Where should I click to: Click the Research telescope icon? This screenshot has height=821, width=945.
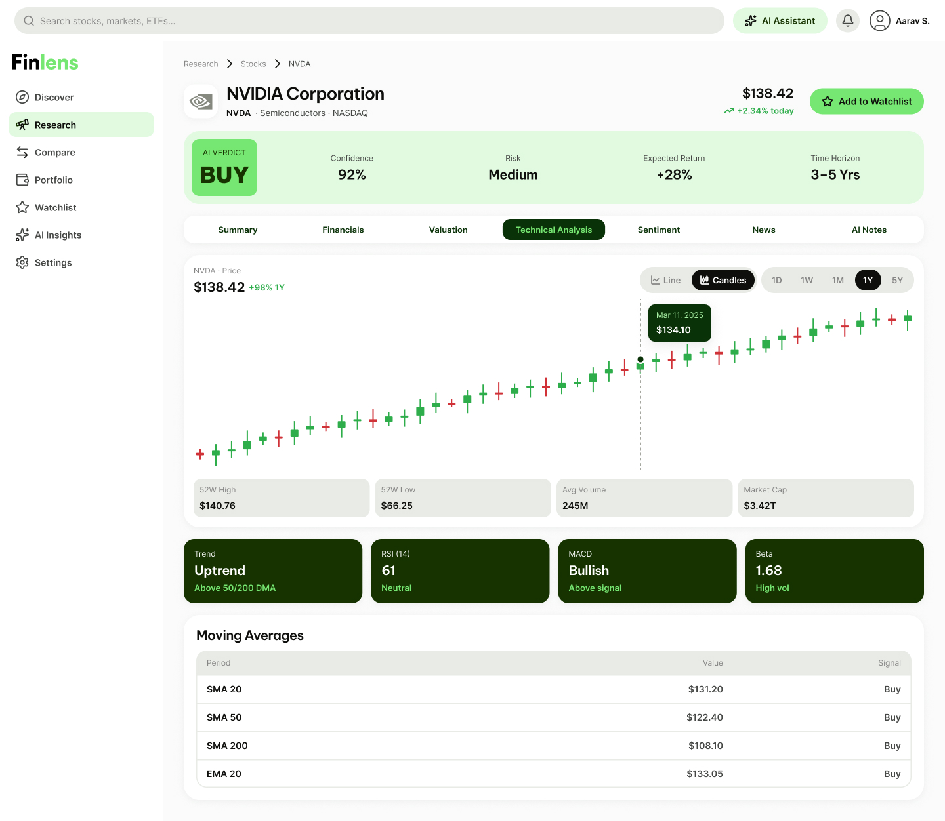tap(22, 125)
